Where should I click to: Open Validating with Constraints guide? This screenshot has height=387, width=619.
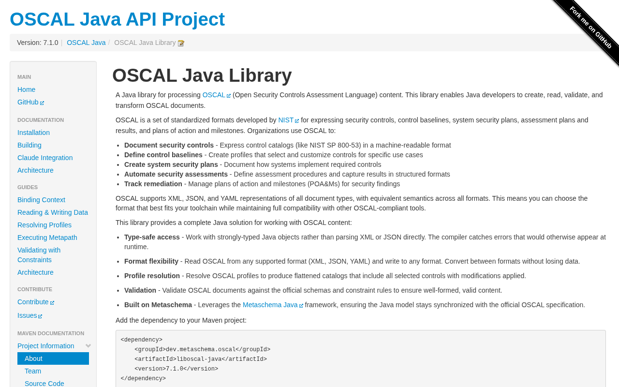39,255
